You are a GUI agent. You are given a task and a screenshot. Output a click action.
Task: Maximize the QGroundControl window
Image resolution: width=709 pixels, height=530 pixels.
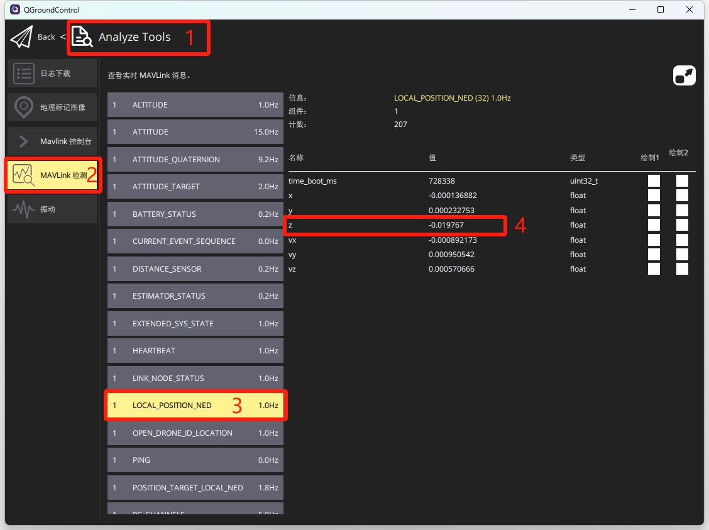click(661, 9)
